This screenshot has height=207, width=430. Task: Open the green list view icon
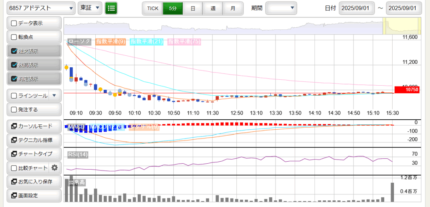tap(111, 8)
